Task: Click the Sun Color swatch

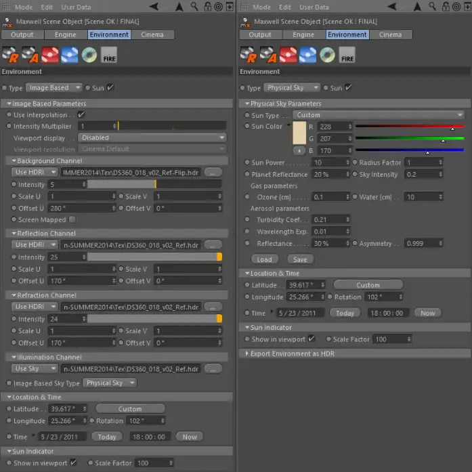Action: point(299,133)
